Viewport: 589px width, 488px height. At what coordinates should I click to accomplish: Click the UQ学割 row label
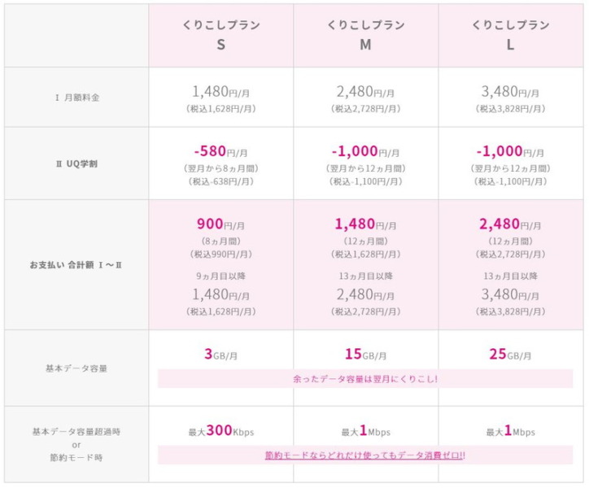76,163
